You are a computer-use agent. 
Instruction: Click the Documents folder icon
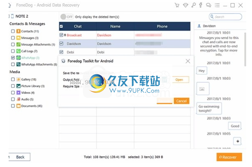pyautogui.click(x=19, y=106)
